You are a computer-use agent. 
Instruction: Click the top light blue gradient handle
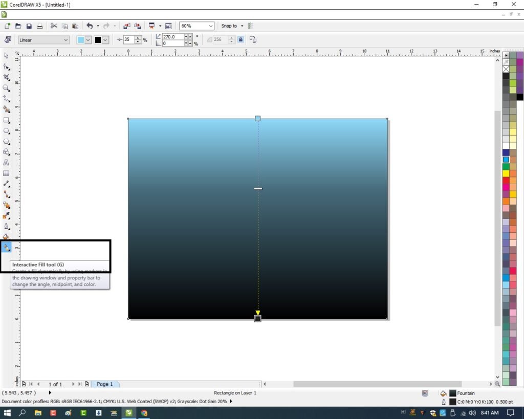(x=258, y=118)
